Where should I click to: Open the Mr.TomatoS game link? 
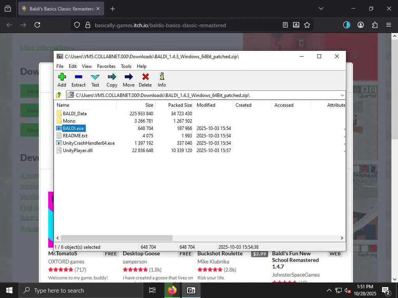pos(63,254)
